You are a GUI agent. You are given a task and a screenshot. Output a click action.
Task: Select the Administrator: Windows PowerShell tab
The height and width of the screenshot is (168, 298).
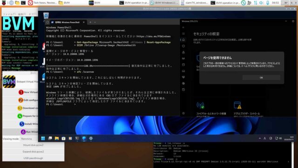(x=67, y=22)
